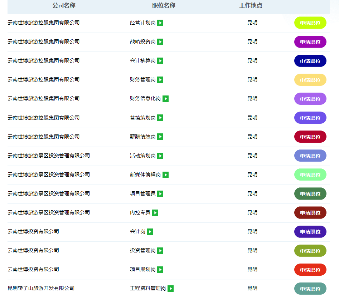
Task: Click the green arrow beside 薪酬绩效岗
Action: point(160,137)
